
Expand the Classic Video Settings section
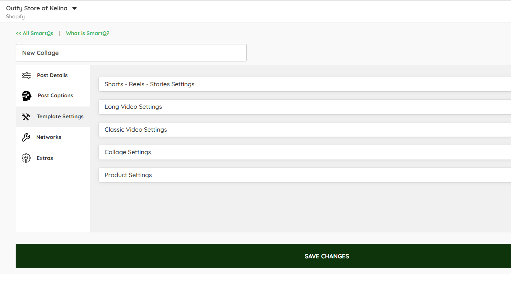tap(305, 130)
